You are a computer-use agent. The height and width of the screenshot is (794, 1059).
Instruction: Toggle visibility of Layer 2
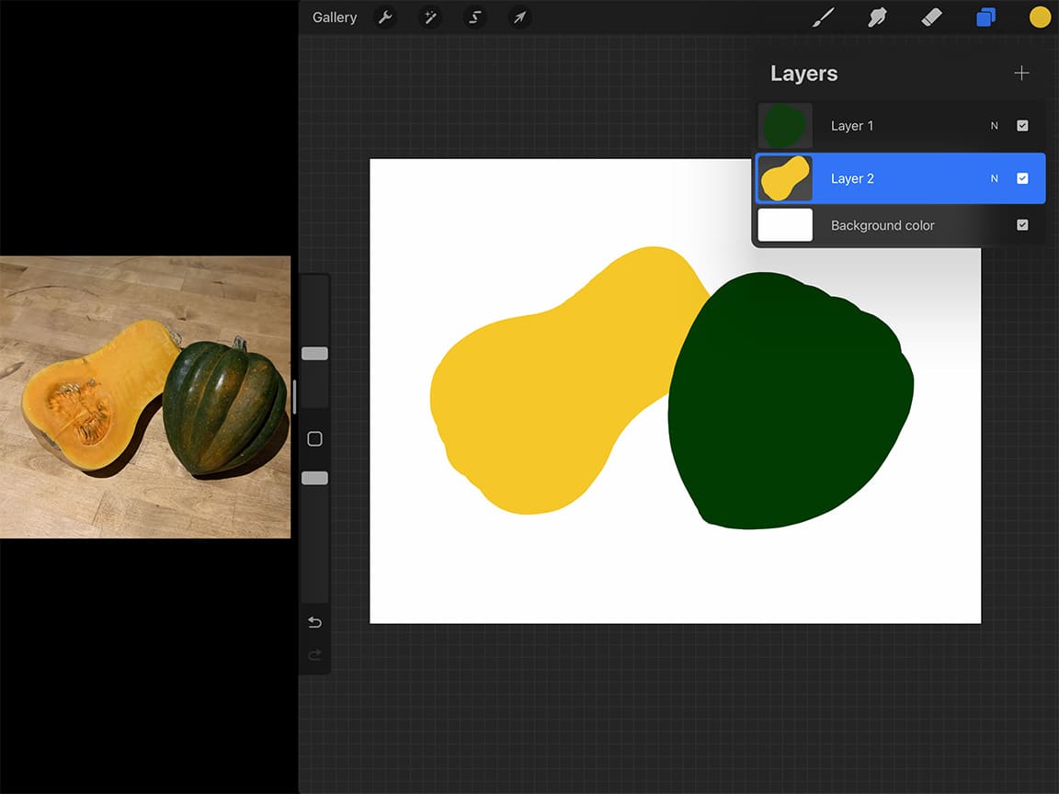tap(1022, 178)
